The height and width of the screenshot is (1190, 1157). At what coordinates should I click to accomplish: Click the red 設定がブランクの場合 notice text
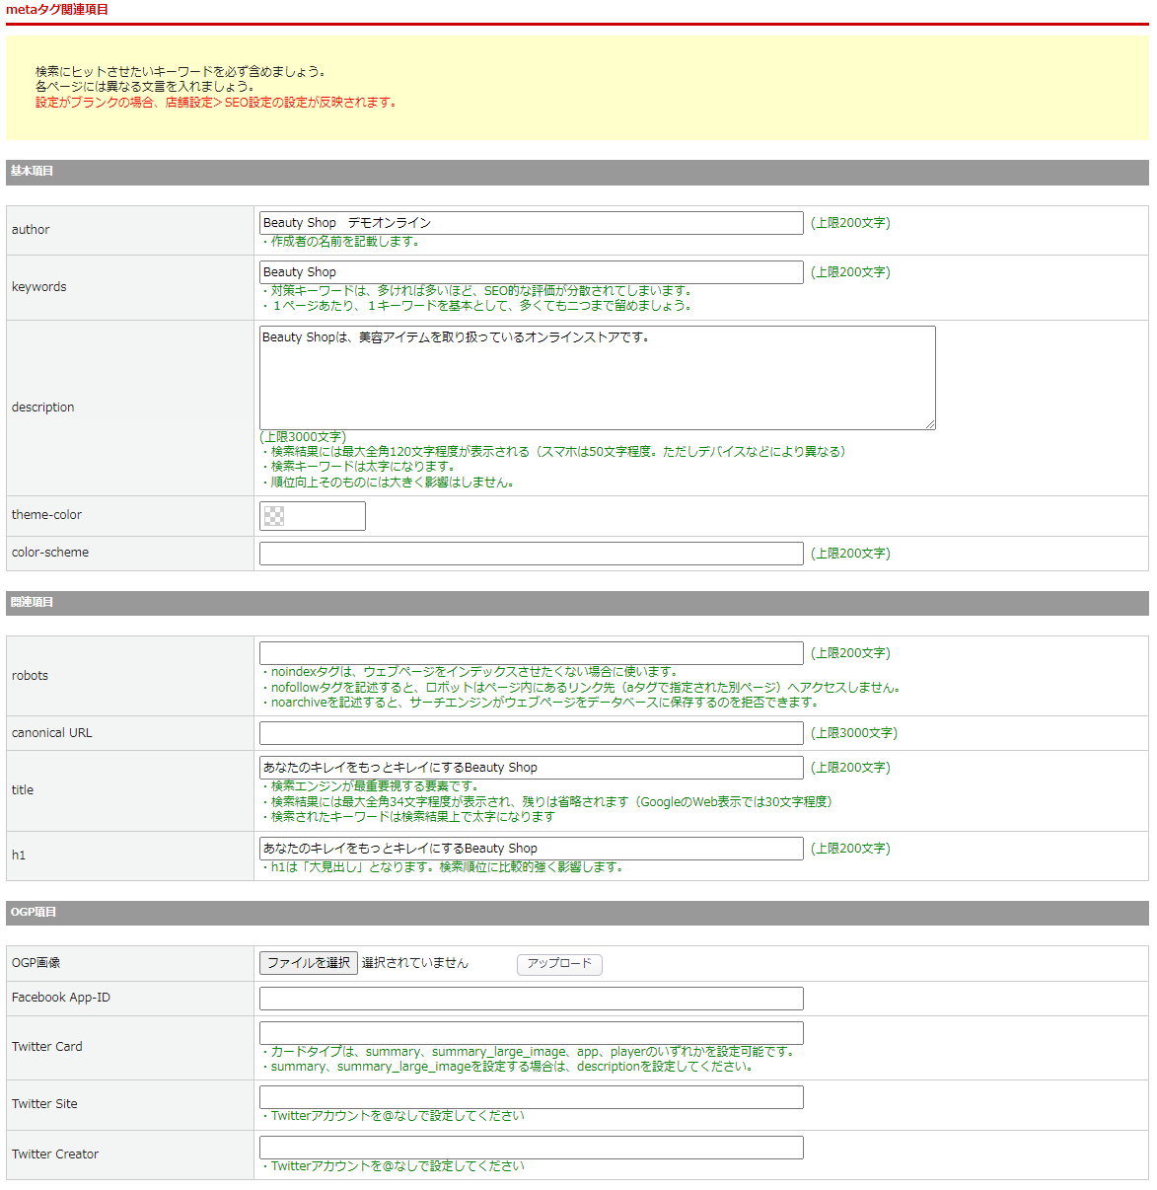click(x=217, y=103)
